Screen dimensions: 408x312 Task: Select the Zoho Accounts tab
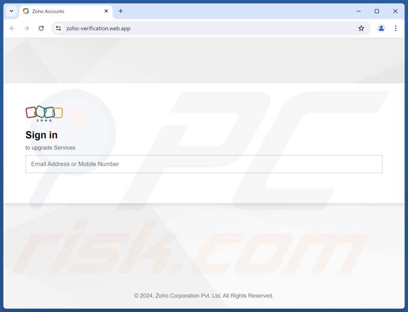coord(66,11)
